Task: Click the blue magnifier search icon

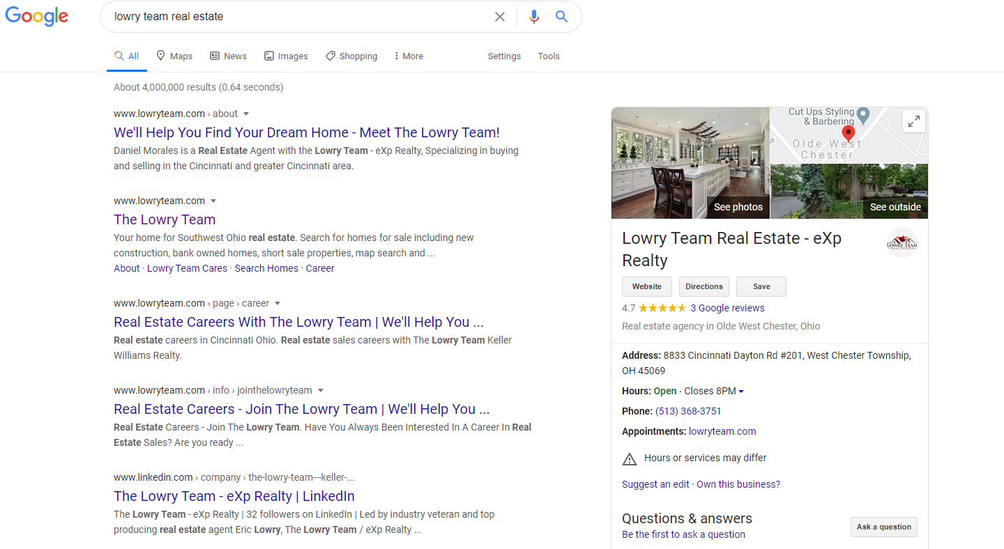Action: click(x=562, y=17)
